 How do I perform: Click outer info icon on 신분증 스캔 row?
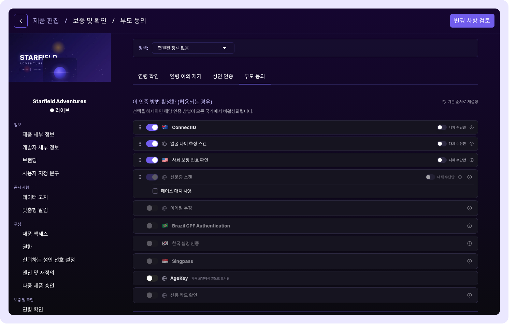pos(470,177)
